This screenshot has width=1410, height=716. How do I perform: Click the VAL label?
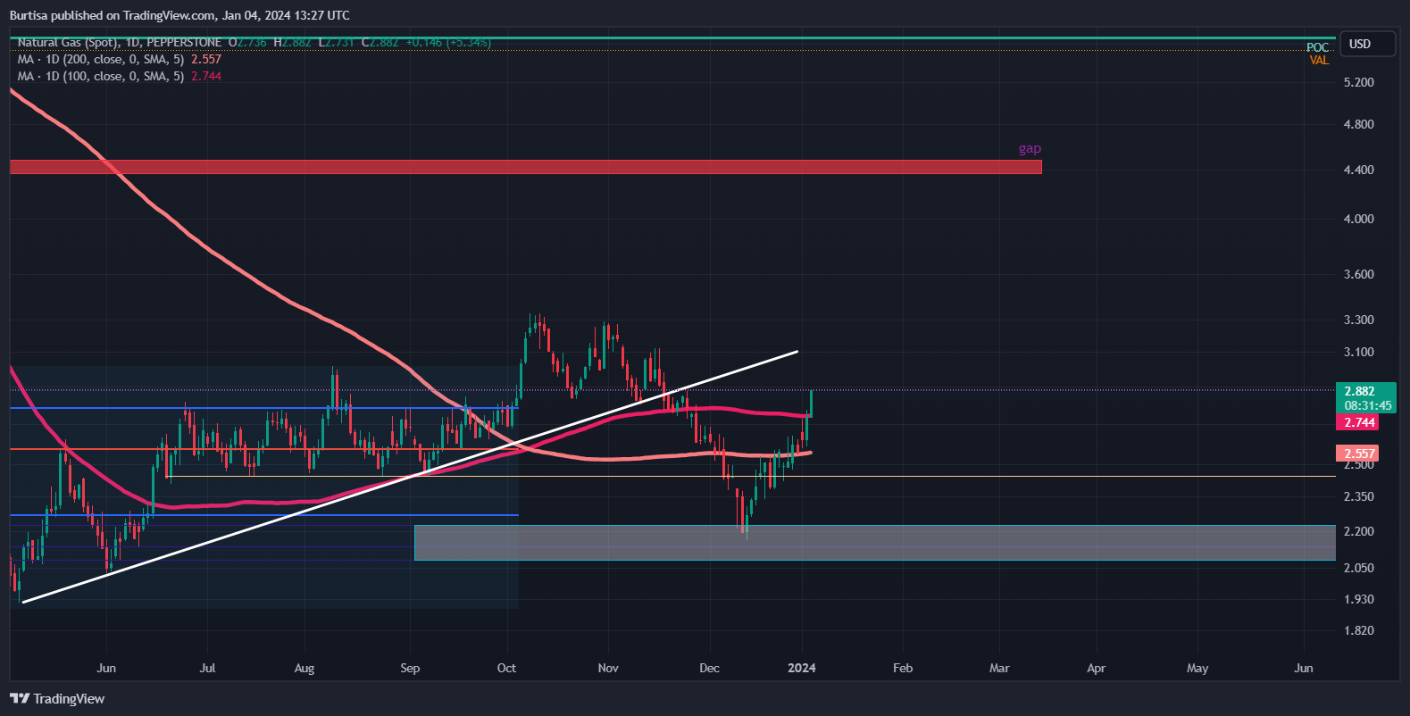[x=1319, y=61]
